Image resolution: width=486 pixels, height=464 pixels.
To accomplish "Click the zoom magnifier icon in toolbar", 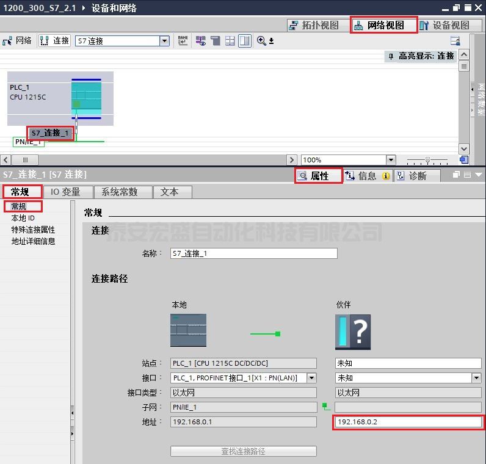I will 262,41.
